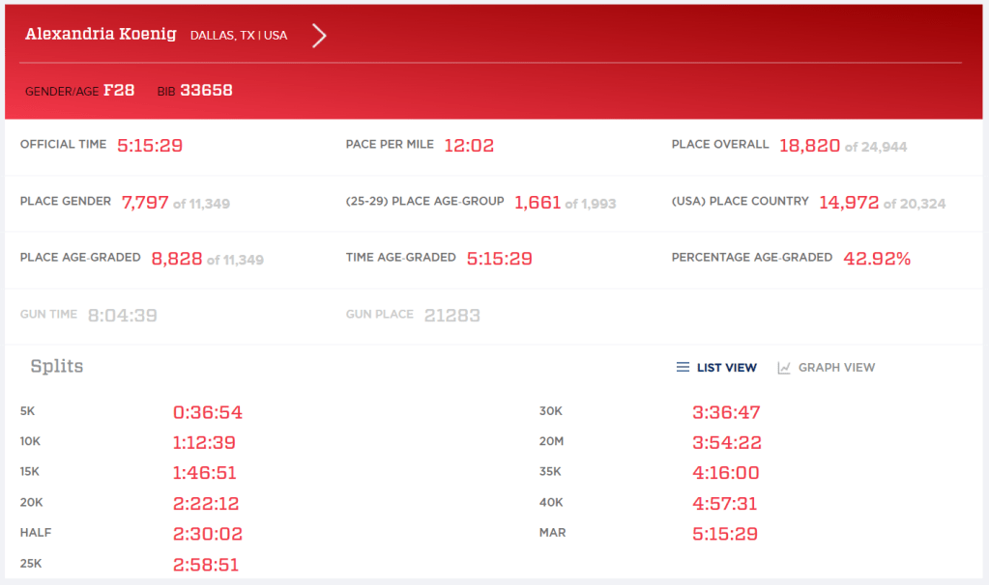Click the official time 5:15:29 value
The width and height of the screenshot is (989, 585).
(150, 146)
